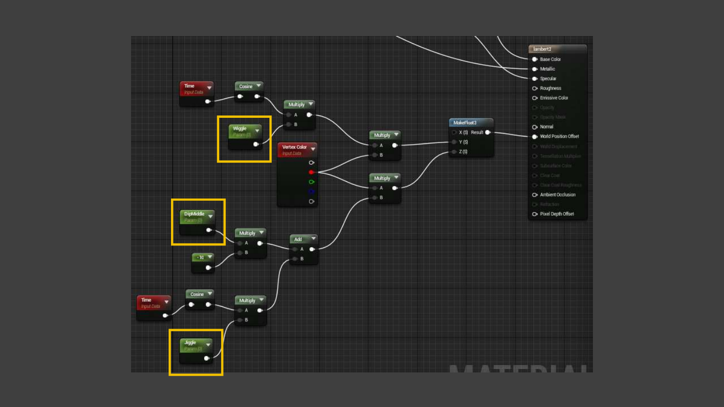Click the Jiggle node output pin
724x407 pixels.
point(207,358)
